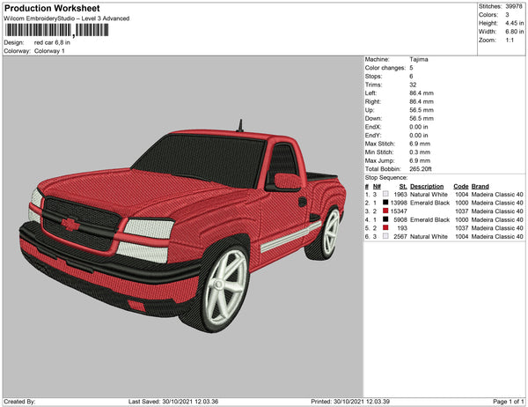The height and width of the screenshot is (407, 528).
Task: Click the Zoom value 1:1
Action: pyautogui.click(x=510, y=41)
